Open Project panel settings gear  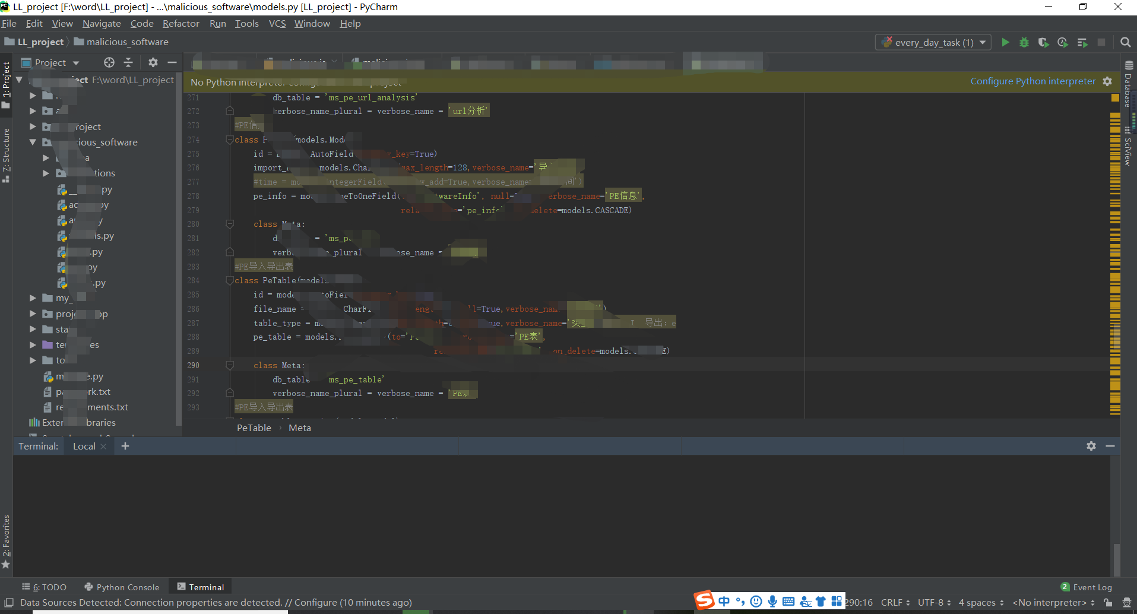[x=153, y=62]
